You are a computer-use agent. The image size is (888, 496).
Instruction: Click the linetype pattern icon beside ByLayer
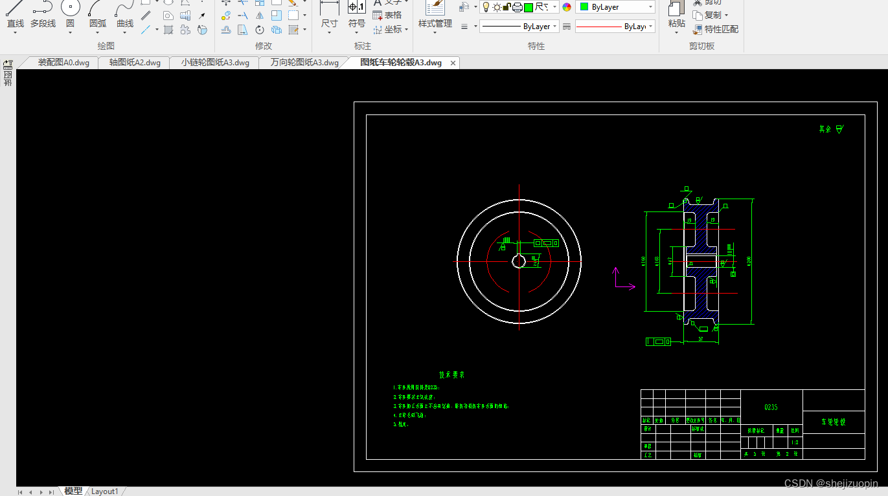coord(567,27)
